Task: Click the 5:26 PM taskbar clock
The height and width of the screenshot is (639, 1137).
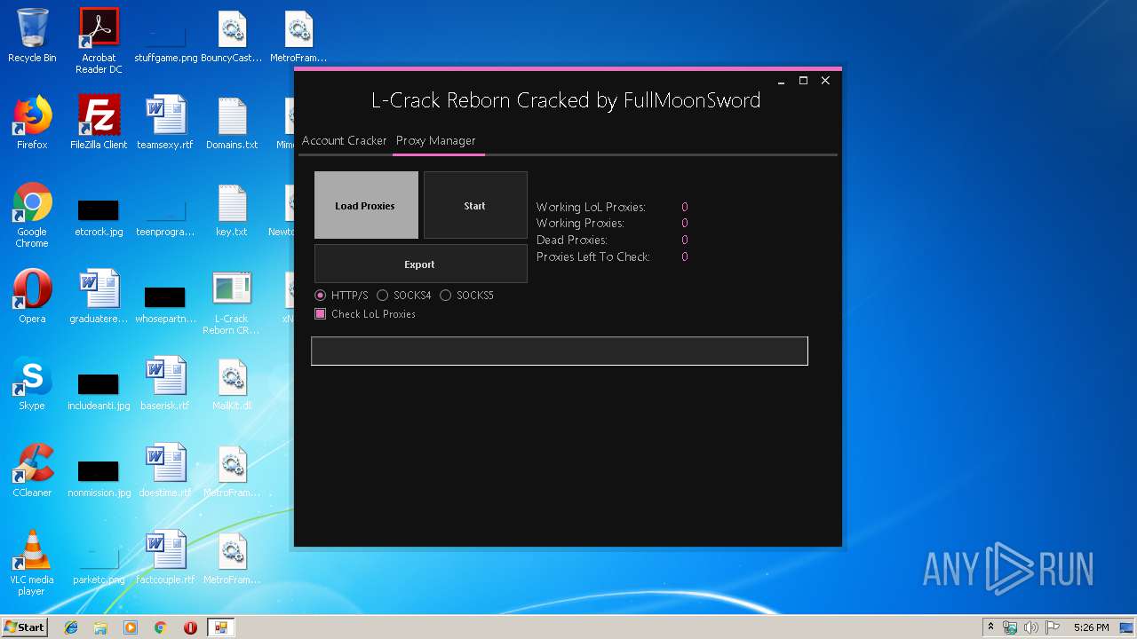Action: 1091,627
